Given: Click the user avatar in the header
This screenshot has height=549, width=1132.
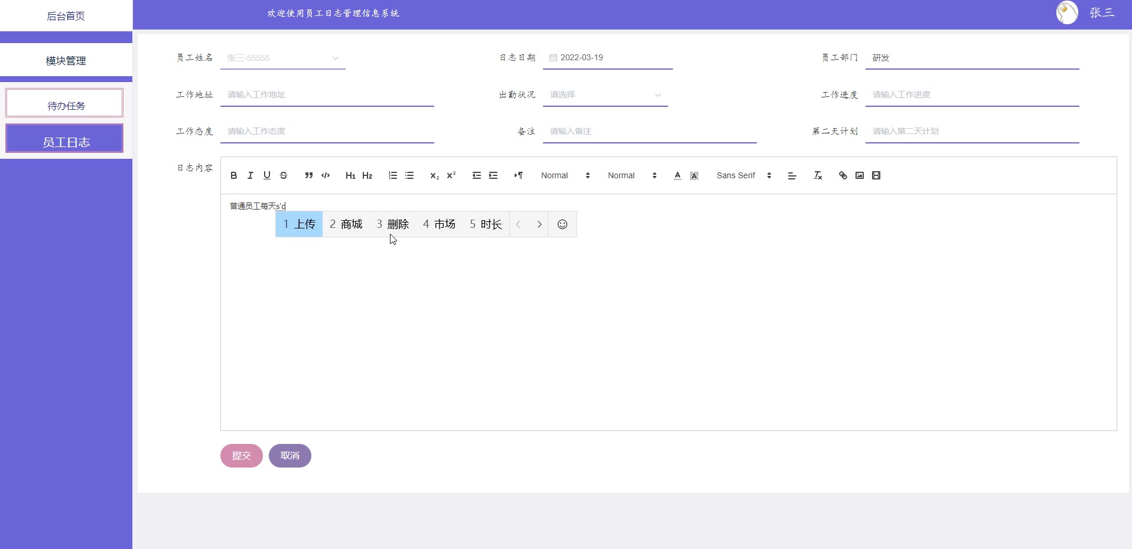Looking at the screenshot, I should (1067, 12).
